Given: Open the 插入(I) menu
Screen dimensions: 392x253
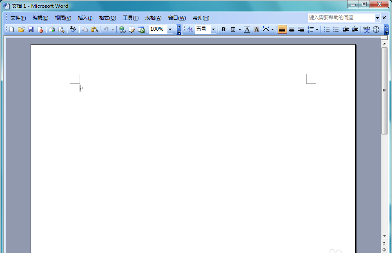Looking at the screenshot, I should click(85, 18).
